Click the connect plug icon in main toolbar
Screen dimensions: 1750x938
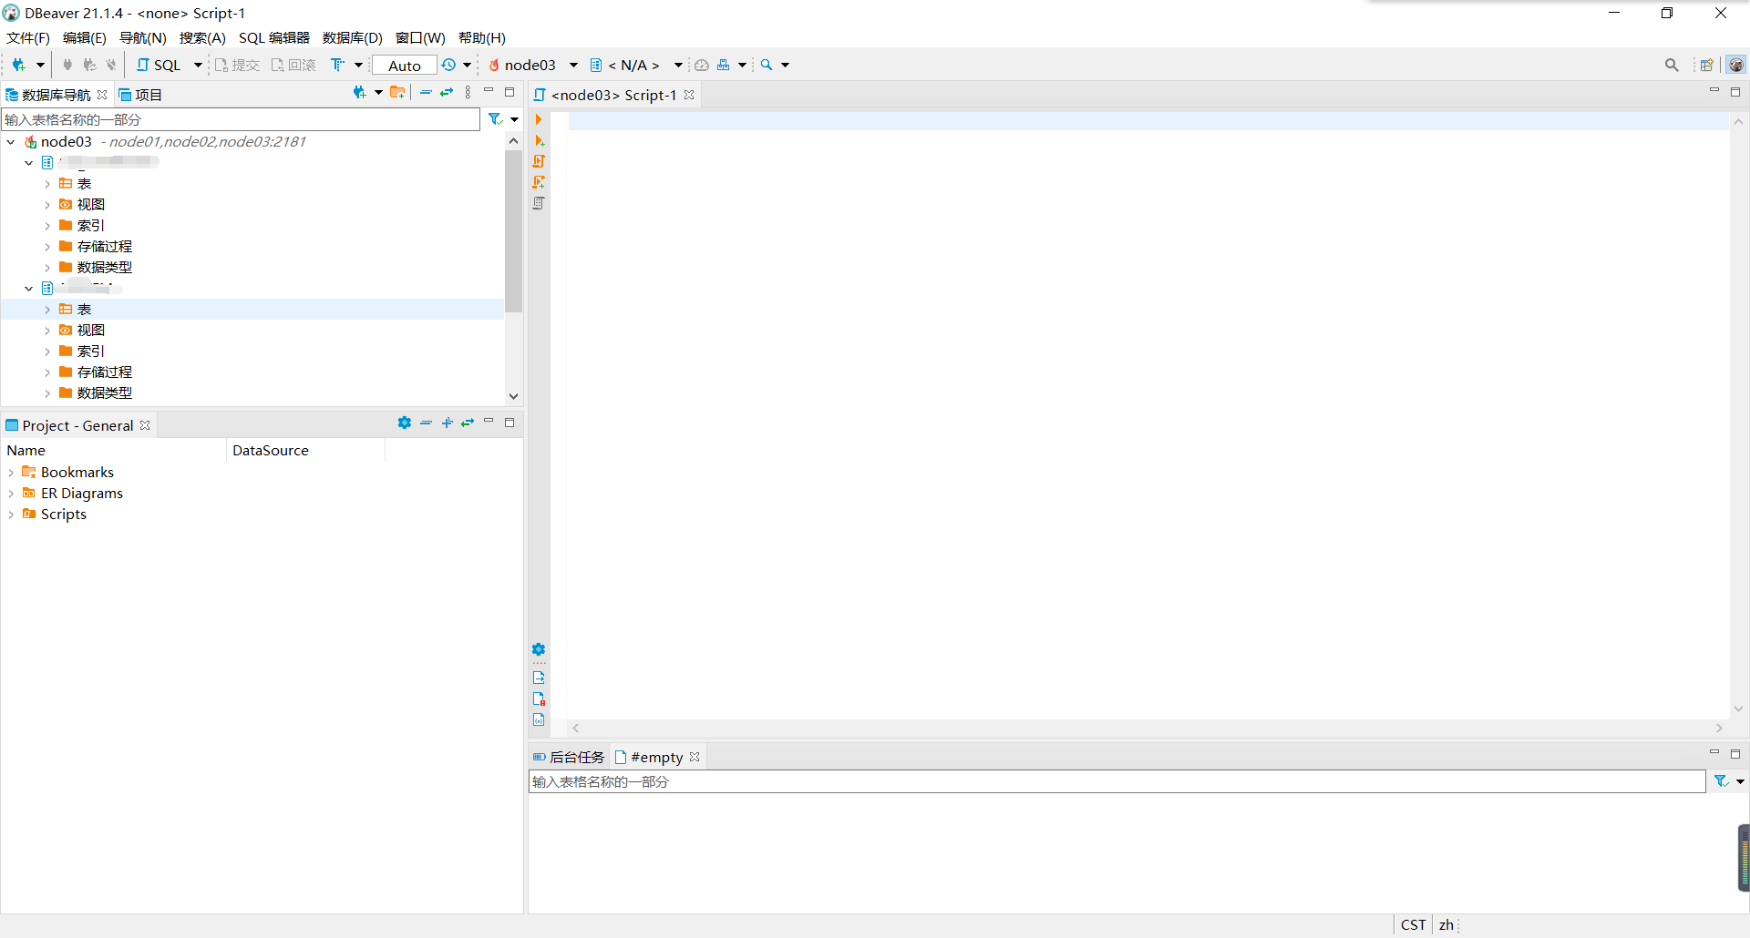coord(67,65)
